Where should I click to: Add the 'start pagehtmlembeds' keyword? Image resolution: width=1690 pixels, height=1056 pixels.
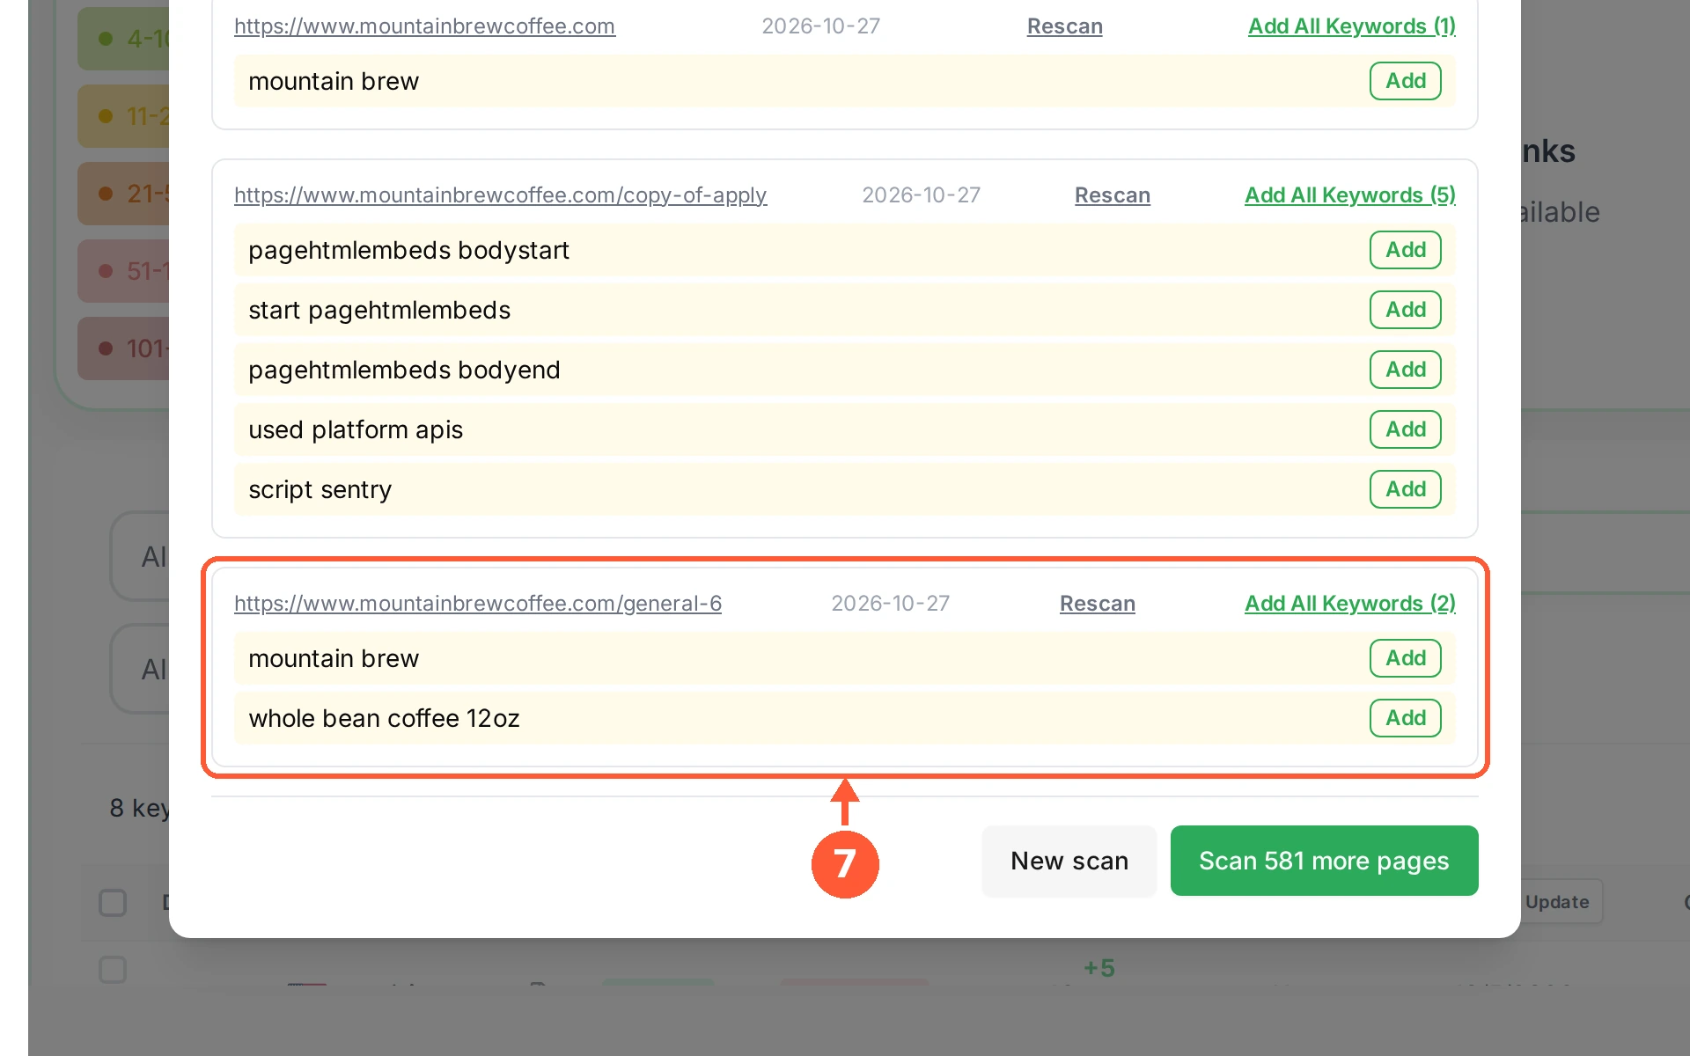(x=1405, y=310)
